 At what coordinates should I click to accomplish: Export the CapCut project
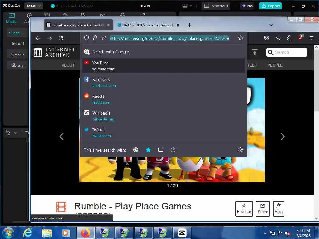[270, 6]
